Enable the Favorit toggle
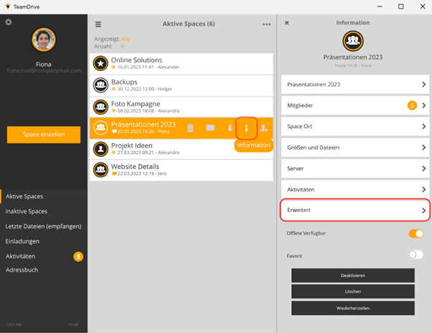Viewport: 432px width, 333px height. pos(415,255)
